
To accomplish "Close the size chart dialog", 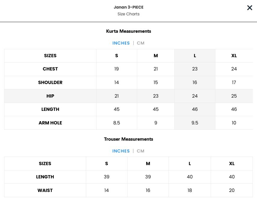I will coord(249,8).
